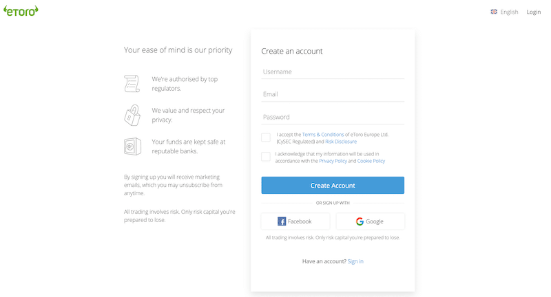Click the eToro logo
The height and width of the screenshot is (297, 551).
point(21,10)
